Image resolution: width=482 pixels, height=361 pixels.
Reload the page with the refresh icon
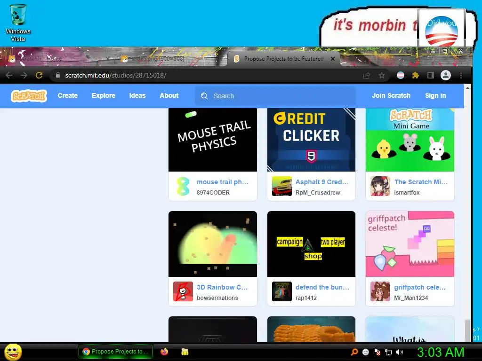pos(39,75)
